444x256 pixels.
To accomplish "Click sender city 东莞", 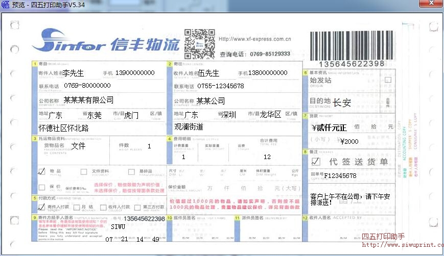I will [95, 115].
